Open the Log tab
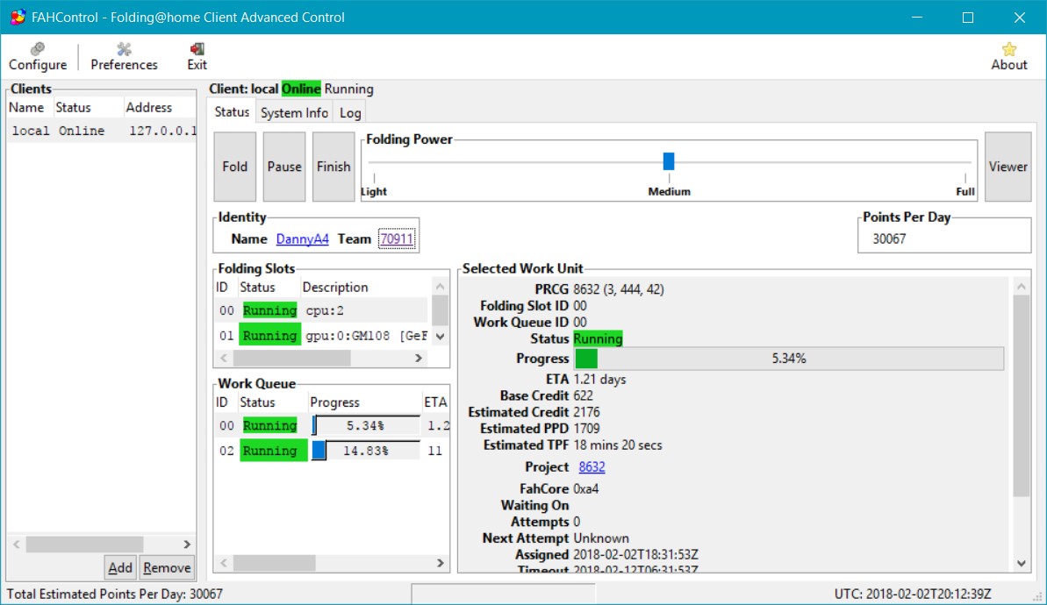This screenshot has height=605, width=1047. pos(350,113)
